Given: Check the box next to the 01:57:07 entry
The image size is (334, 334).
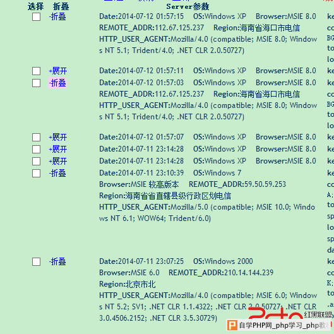Looking at the screenshot, I should pos(36,137).
